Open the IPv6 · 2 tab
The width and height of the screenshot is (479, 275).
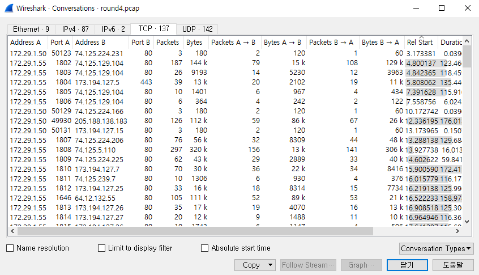tap(113, 29)
